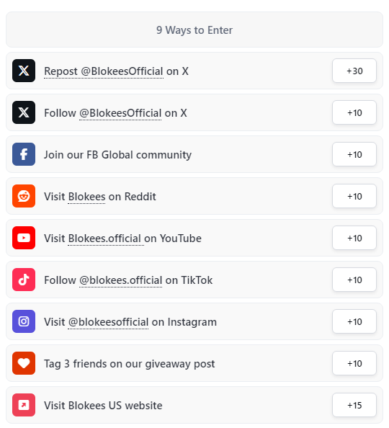The width and height of the screenshot is (389, 428).
Task: Open Visit Blokees.official on YouTube entry
Action: click(x=194, y=238)
